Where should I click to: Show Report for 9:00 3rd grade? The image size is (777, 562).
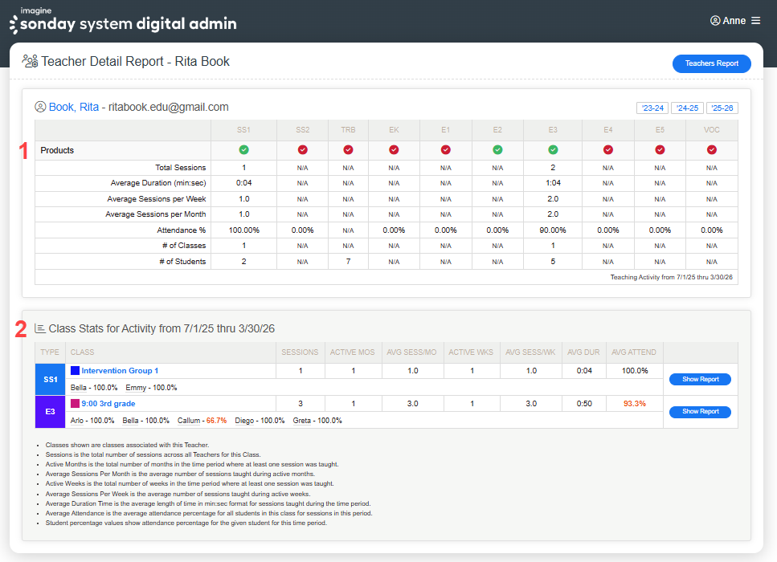click(x=700, y=412)
